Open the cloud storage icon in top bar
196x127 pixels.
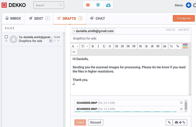[x=108, y=5]
